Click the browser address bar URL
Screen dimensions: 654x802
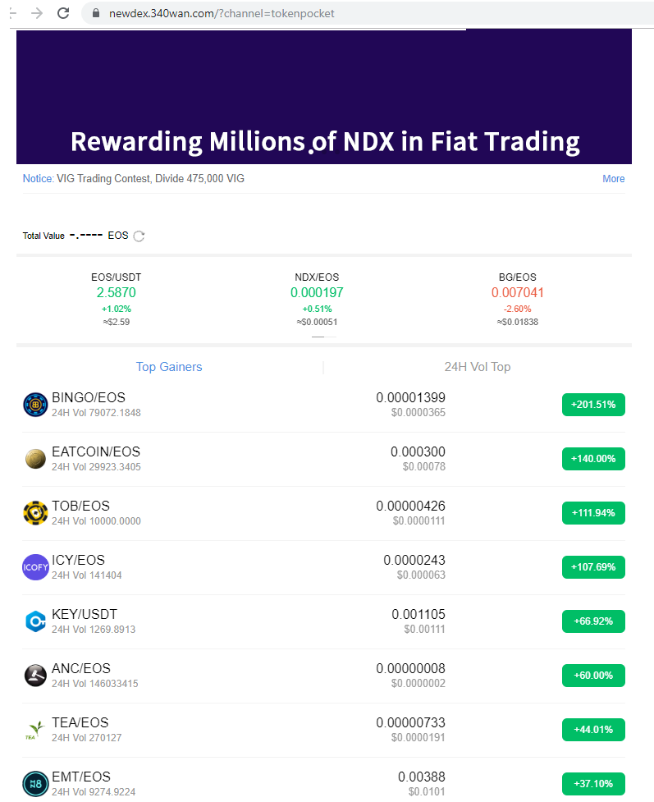[x=222, y=13]
